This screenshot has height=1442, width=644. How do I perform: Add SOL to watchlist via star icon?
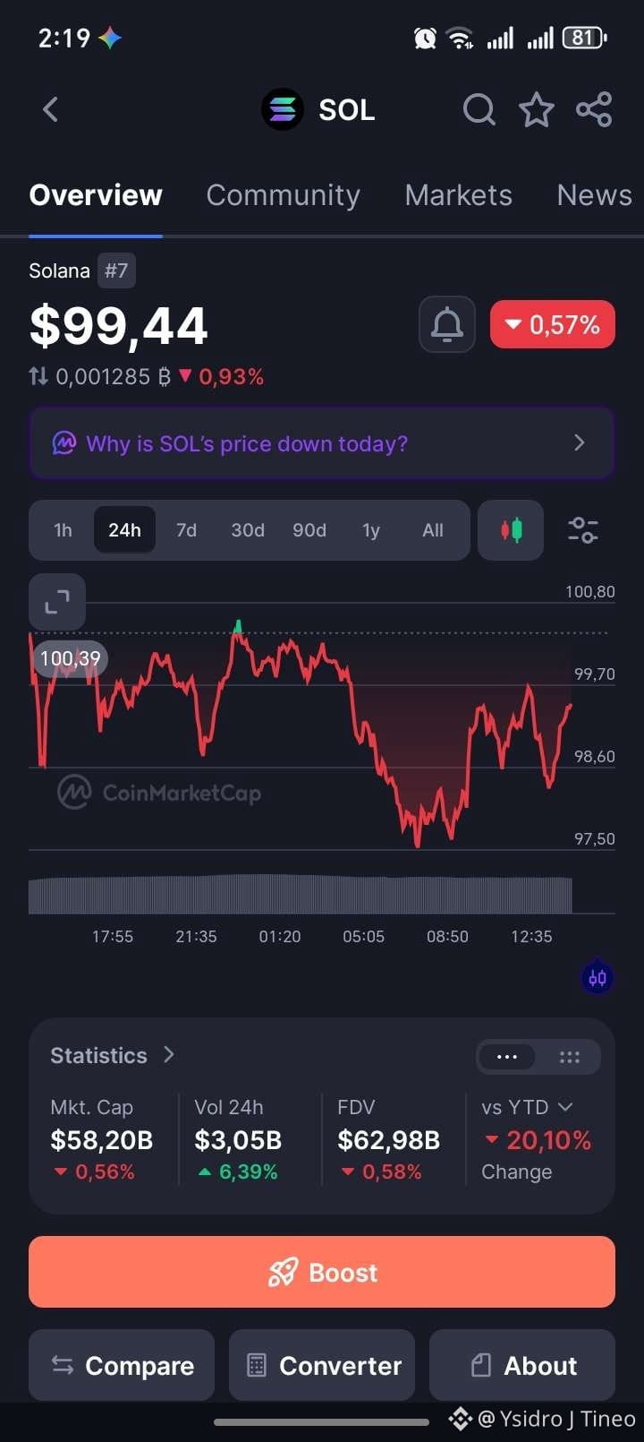point(537,110)
